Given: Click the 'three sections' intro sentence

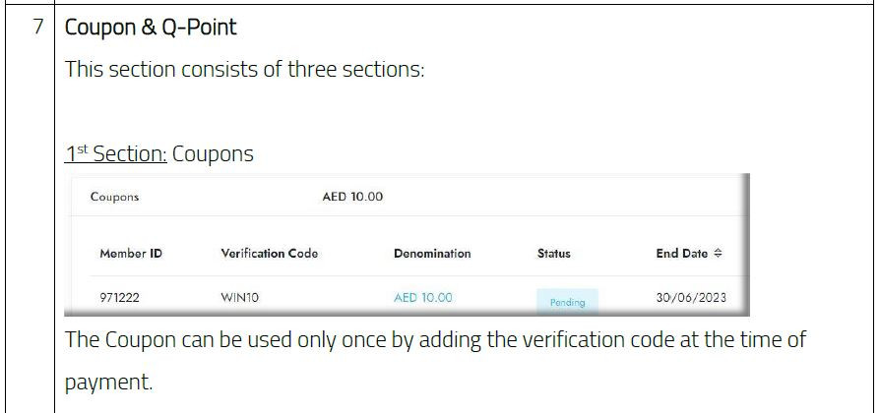Looking at the screenshot, I should click(244, 71).
